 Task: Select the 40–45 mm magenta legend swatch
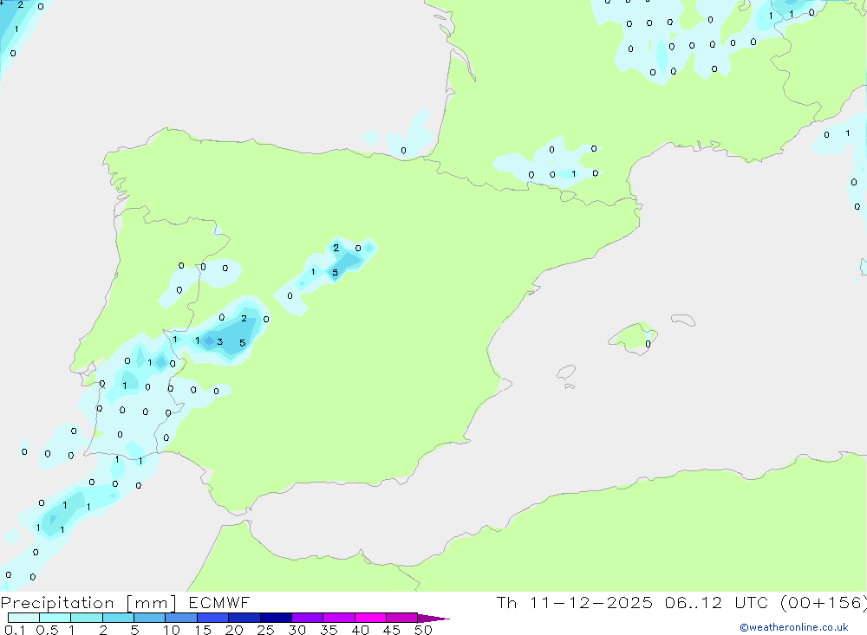370,618
